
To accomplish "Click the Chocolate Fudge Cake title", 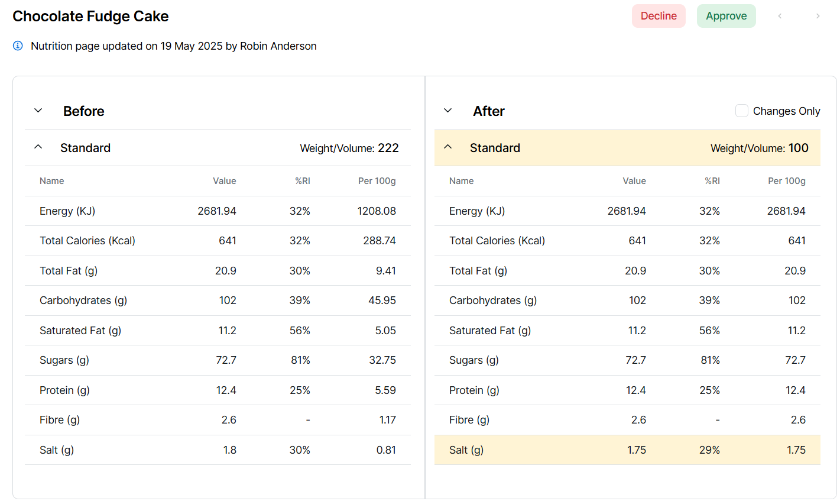I will [90, 17].
